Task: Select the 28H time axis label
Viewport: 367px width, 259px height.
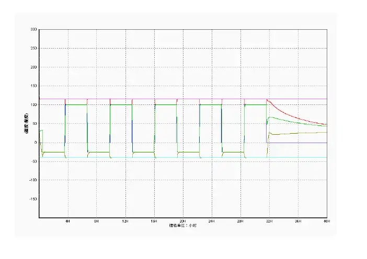Action: (x=240, y=221)
